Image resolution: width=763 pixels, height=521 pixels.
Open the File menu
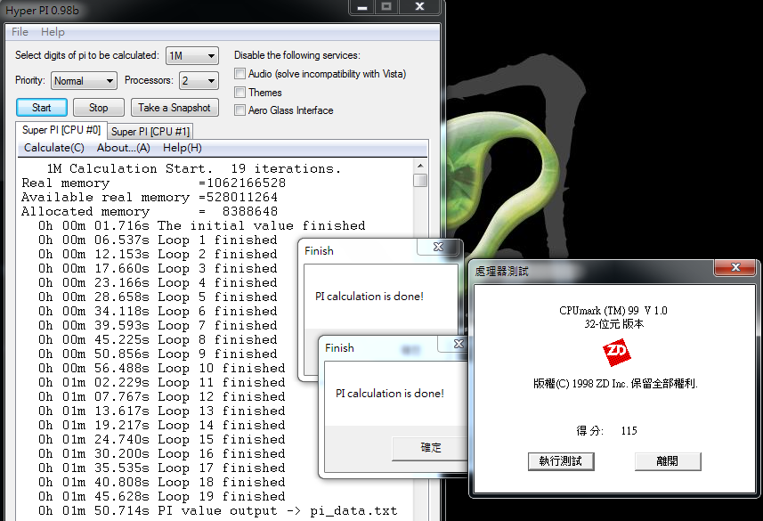point(20,32)
